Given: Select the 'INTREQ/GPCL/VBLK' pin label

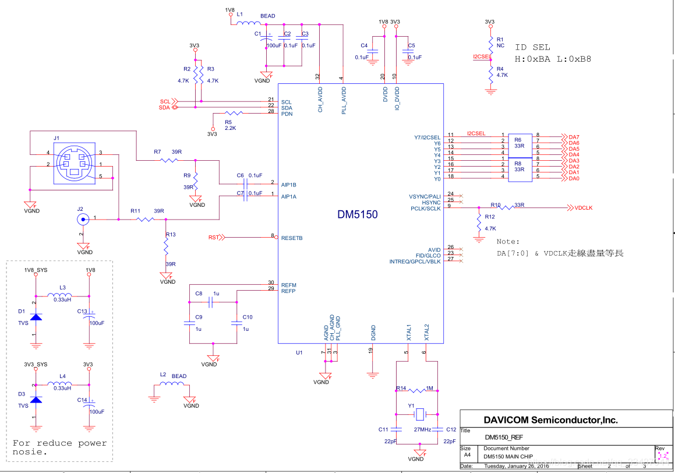Looking at the screenshot, I should tap(415, 261).
